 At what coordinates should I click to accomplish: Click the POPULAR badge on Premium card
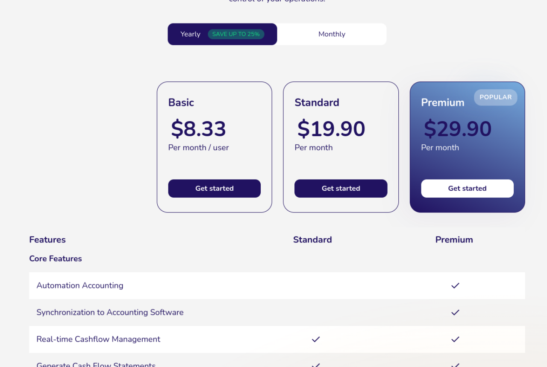point(495,97)
